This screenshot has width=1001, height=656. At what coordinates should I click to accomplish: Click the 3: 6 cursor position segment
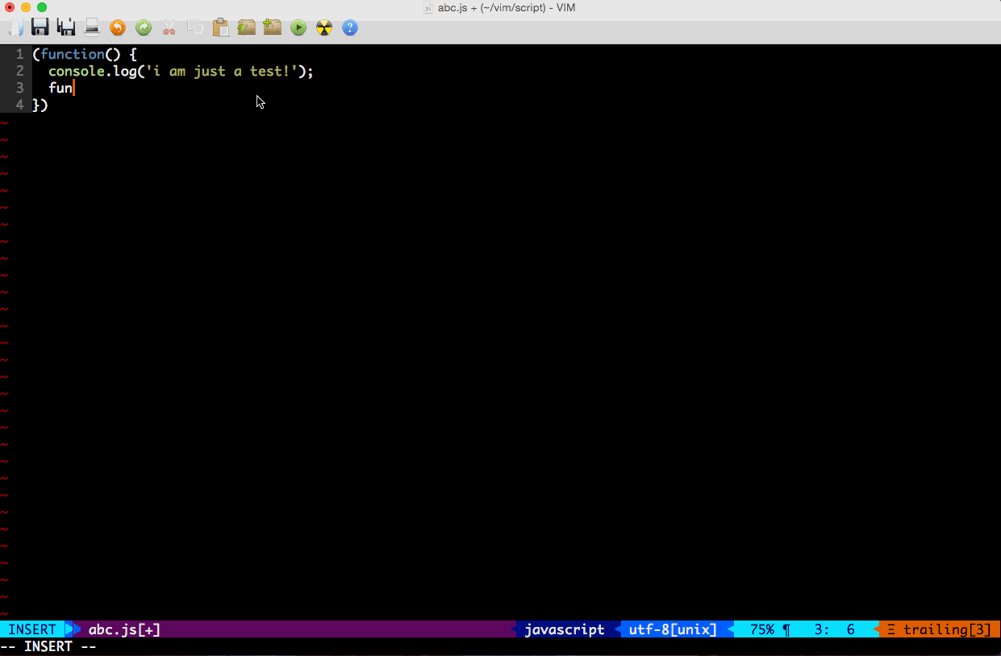[x=835, y=629]
